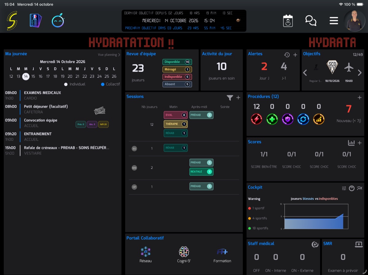Open THÉRAPIE 1 morning session
Screen dimensions: 368x275
(176, 124)
